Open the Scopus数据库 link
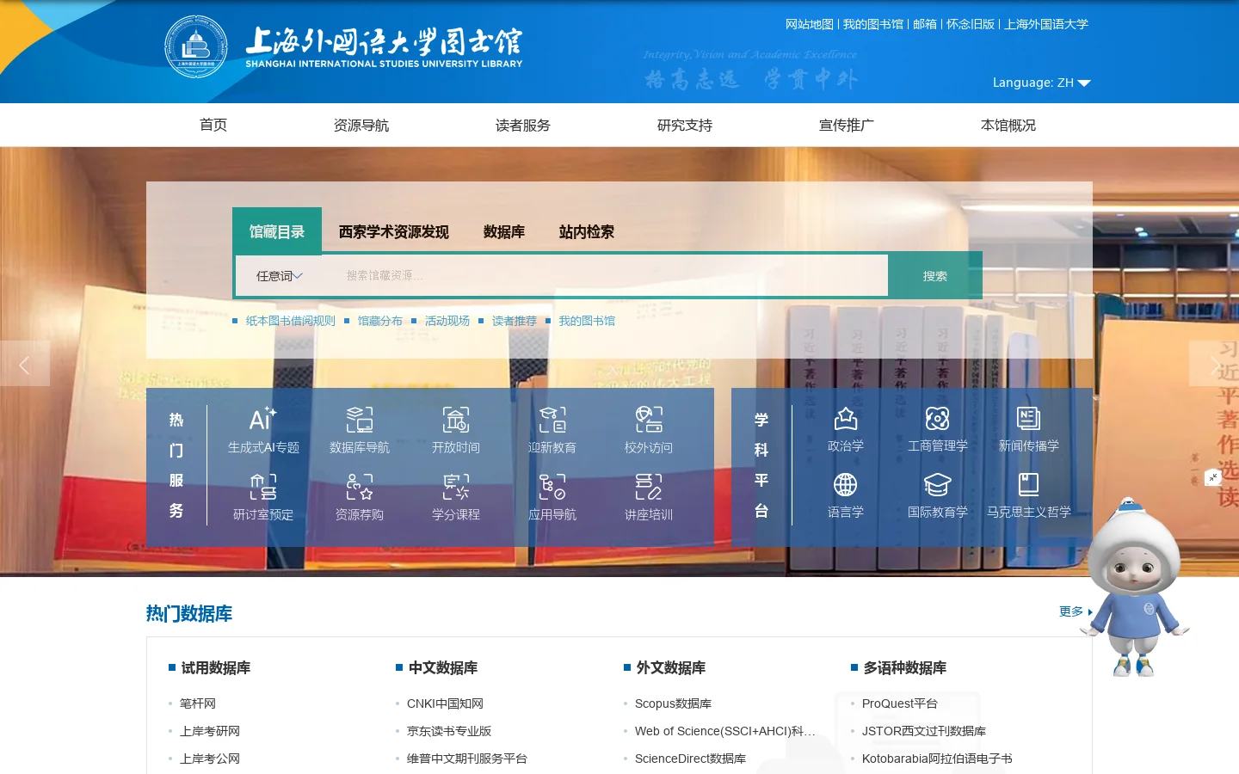 coord(673,703)
